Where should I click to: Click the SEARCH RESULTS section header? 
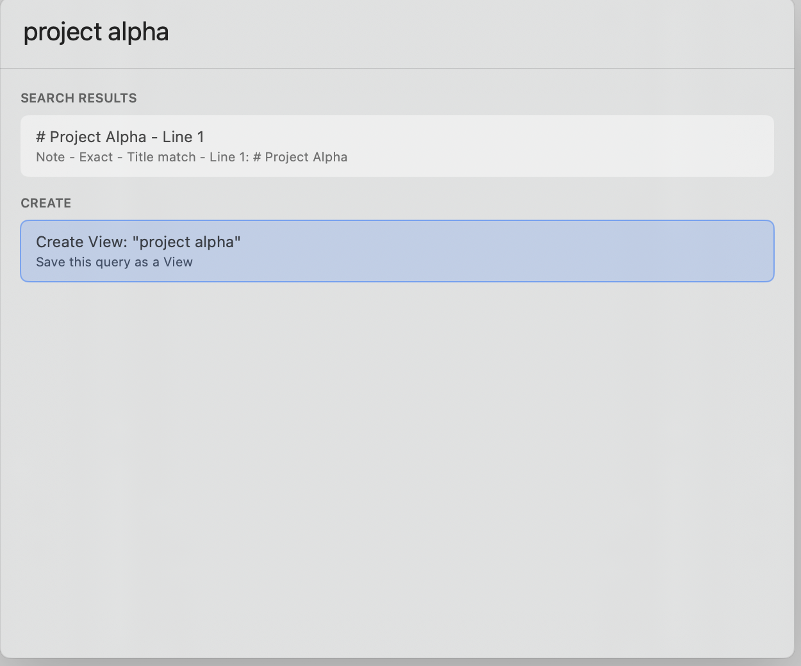pos(79,98)
